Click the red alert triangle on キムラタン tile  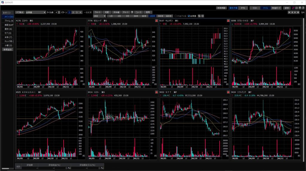(228, 21)
